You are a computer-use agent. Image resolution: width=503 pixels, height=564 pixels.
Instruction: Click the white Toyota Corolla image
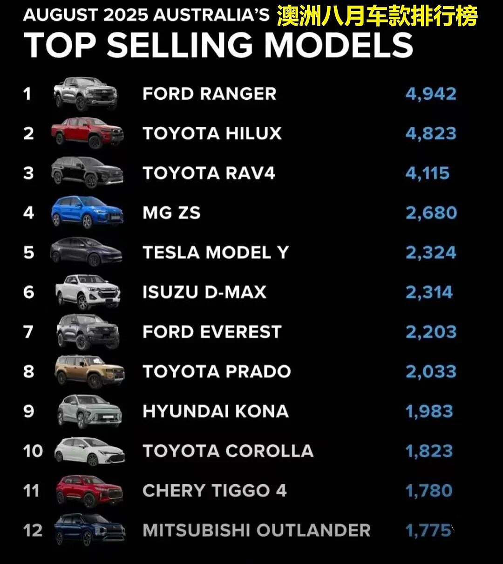(x=89, y=451)
